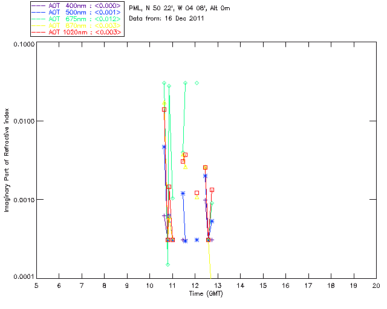Click the x-axis tick label 9
This screenshot has height=309, width=387.
click(127, 285)
